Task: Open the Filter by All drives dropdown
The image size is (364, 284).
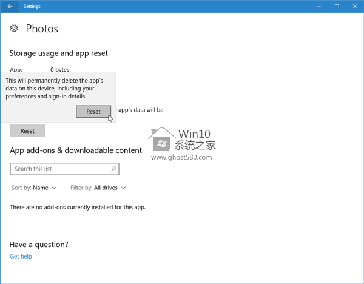Action: [x=98, y=188]
